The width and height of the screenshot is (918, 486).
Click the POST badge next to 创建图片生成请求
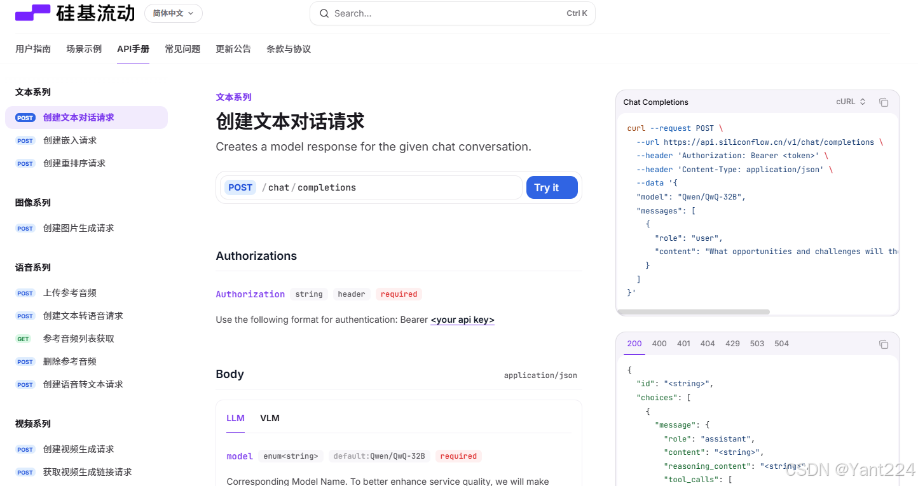(25, 228)
